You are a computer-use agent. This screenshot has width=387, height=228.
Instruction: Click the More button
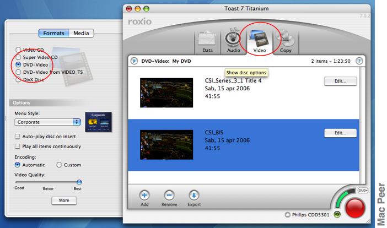[x=64, y=200]
